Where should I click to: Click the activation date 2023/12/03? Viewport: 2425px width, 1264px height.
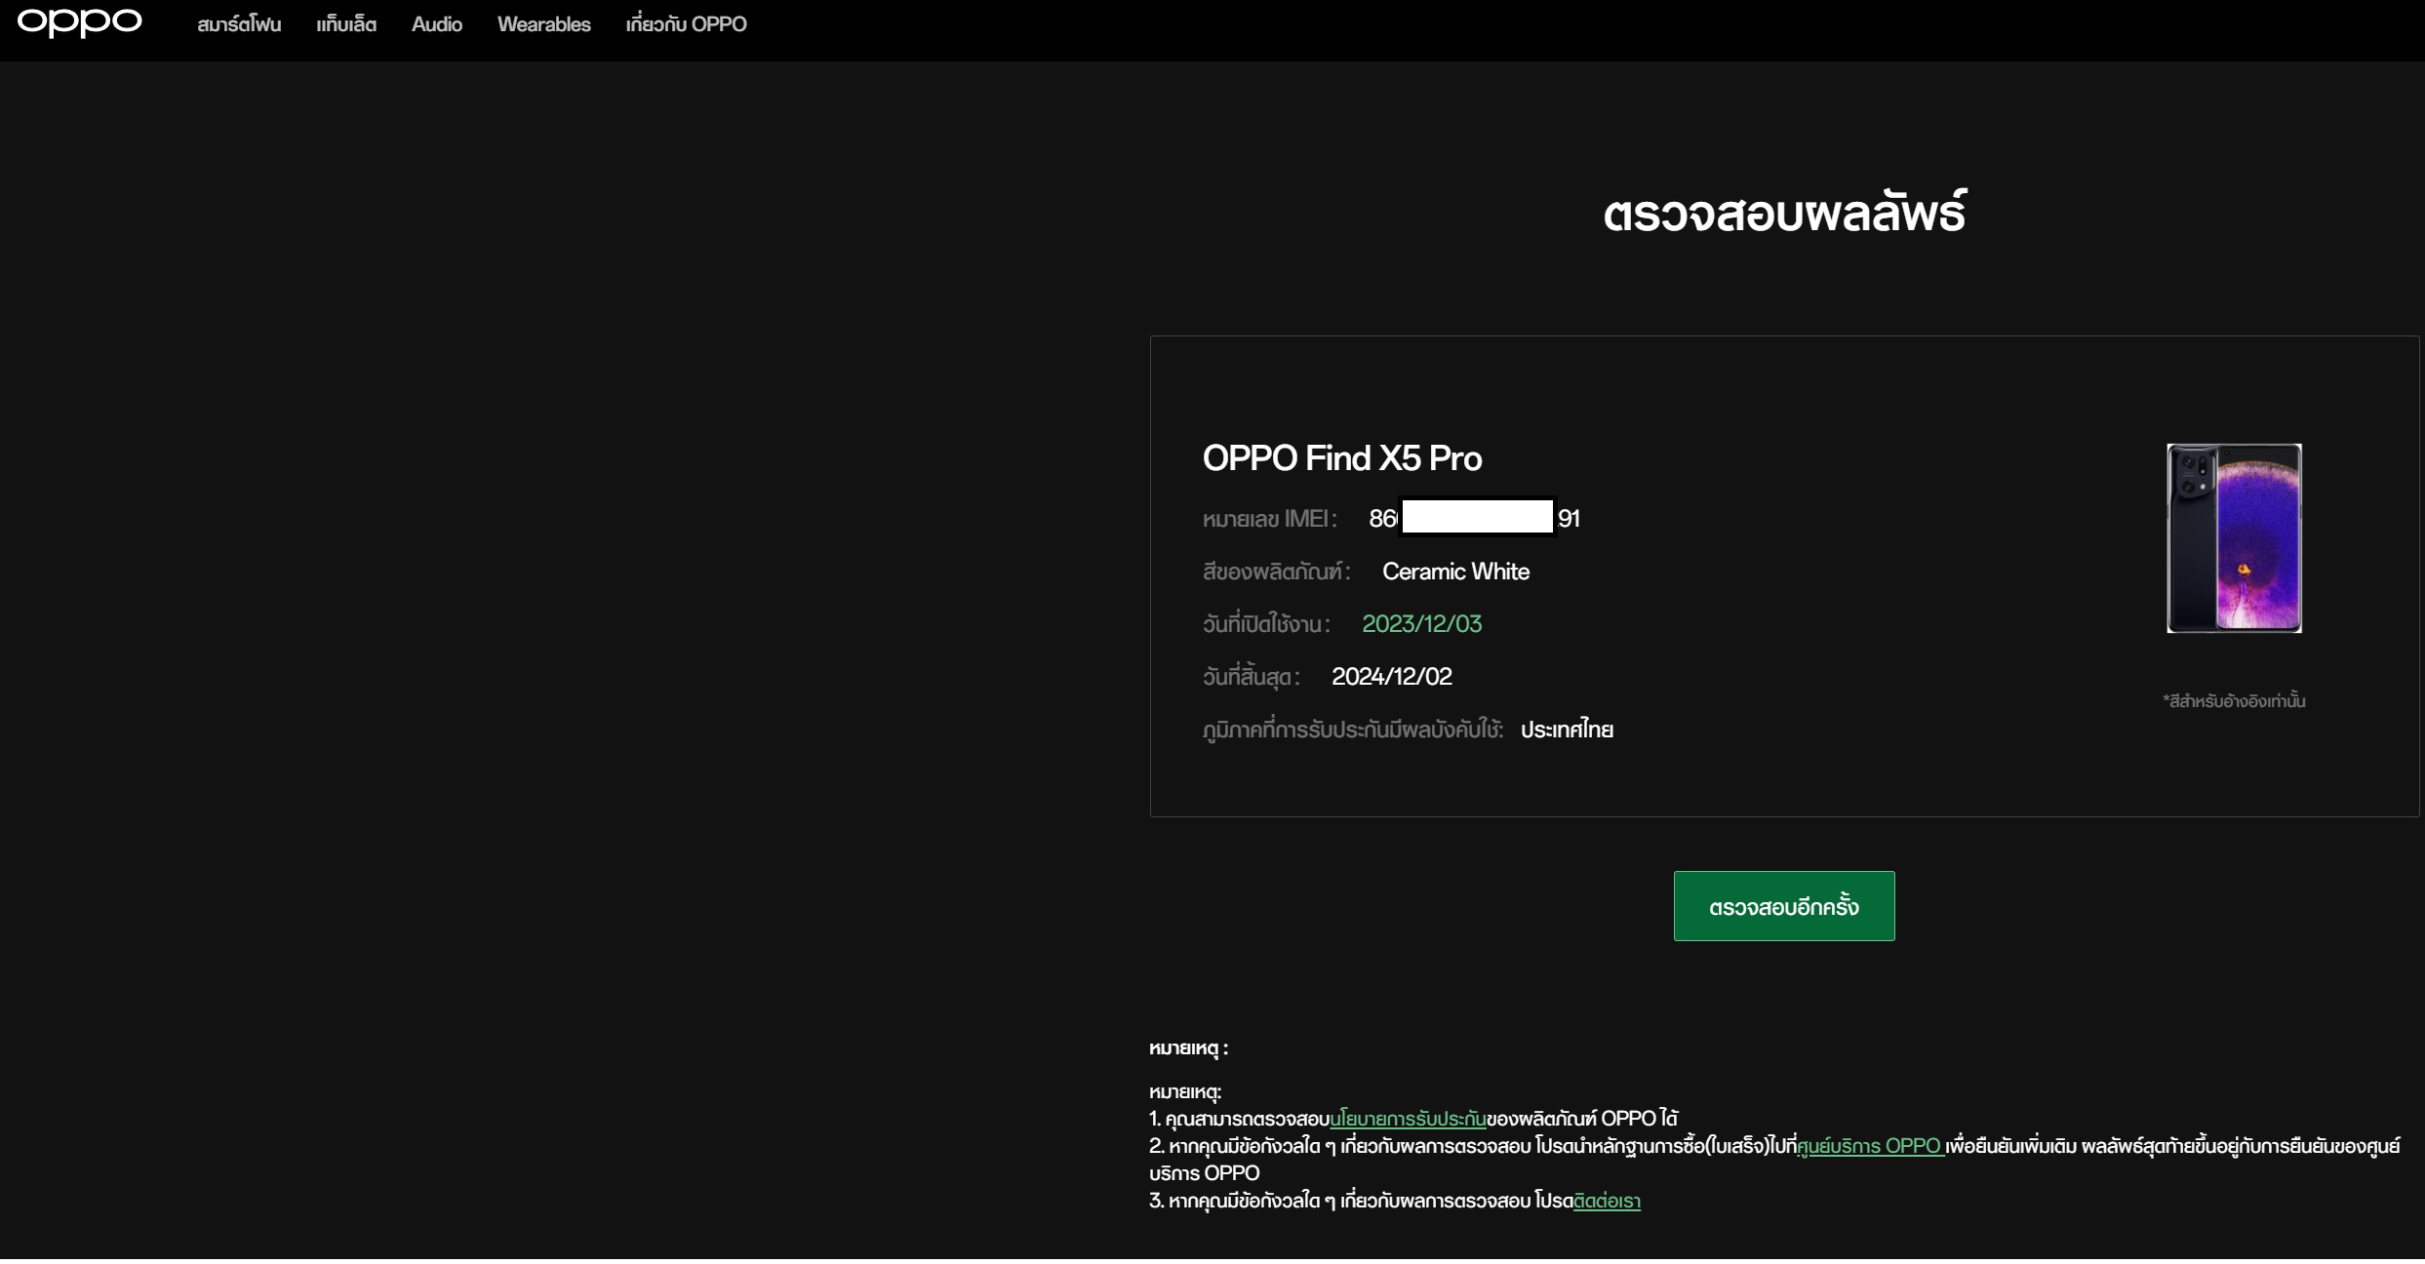click(1421, 624)
